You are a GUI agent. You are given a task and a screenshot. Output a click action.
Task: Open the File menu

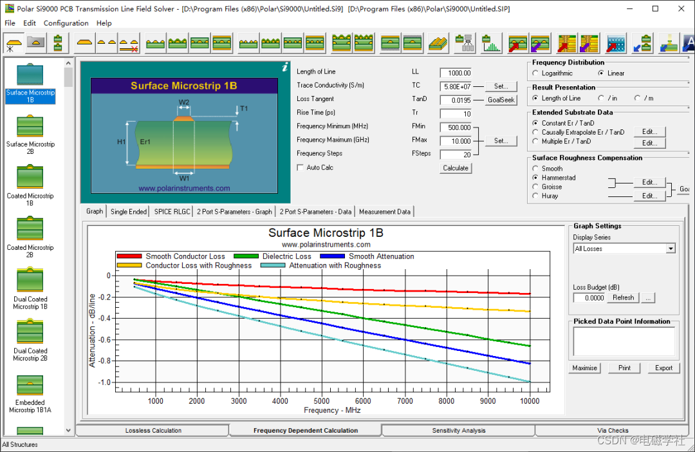pyautogui.click(x=10, y=23)
